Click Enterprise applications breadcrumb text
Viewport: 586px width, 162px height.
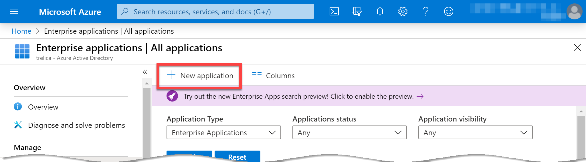pos(109,31)
